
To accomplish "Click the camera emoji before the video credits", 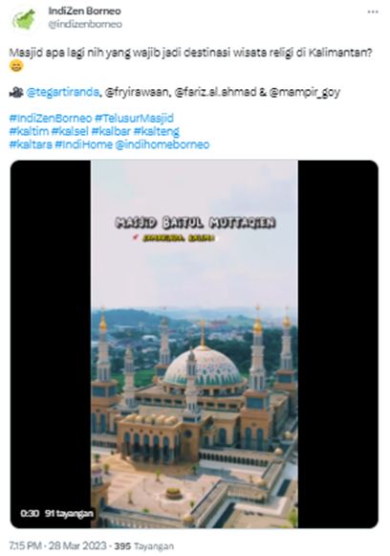I will pos(16,92).
